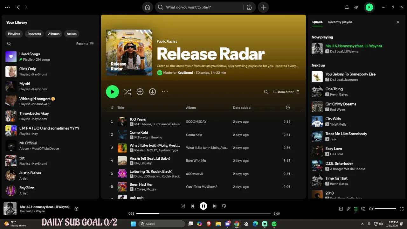Open Come Kold album link
407x229 pixels.
194,135
